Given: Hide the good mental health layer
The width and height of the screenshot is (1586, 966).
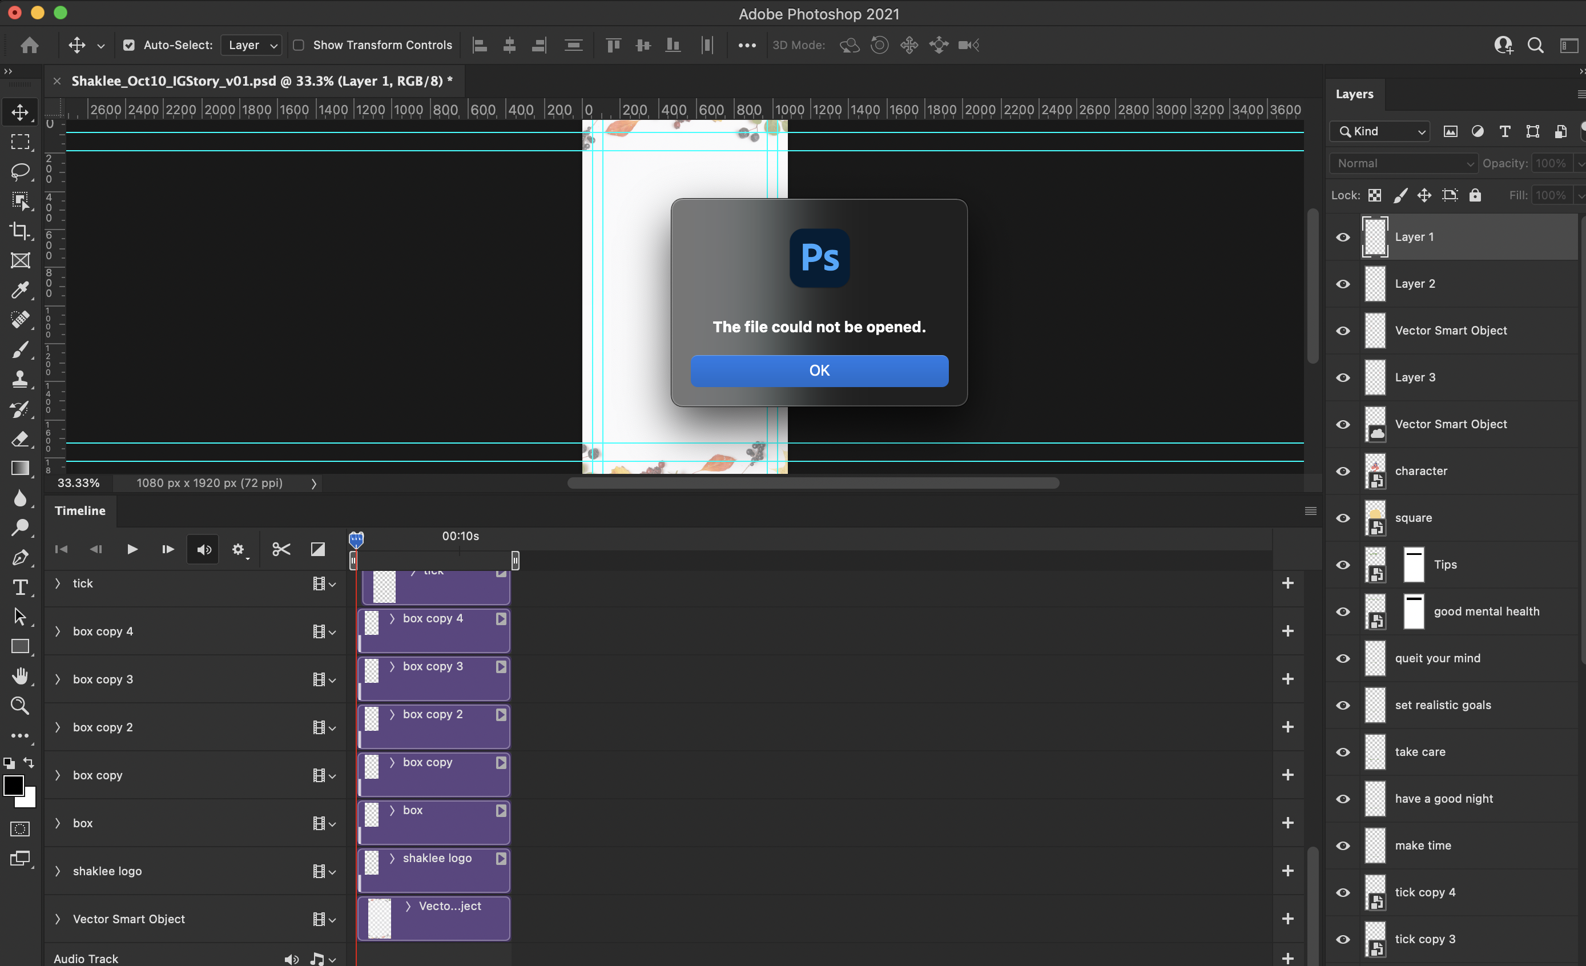Looking at the screenshot, I should (x=1342, y=611).
